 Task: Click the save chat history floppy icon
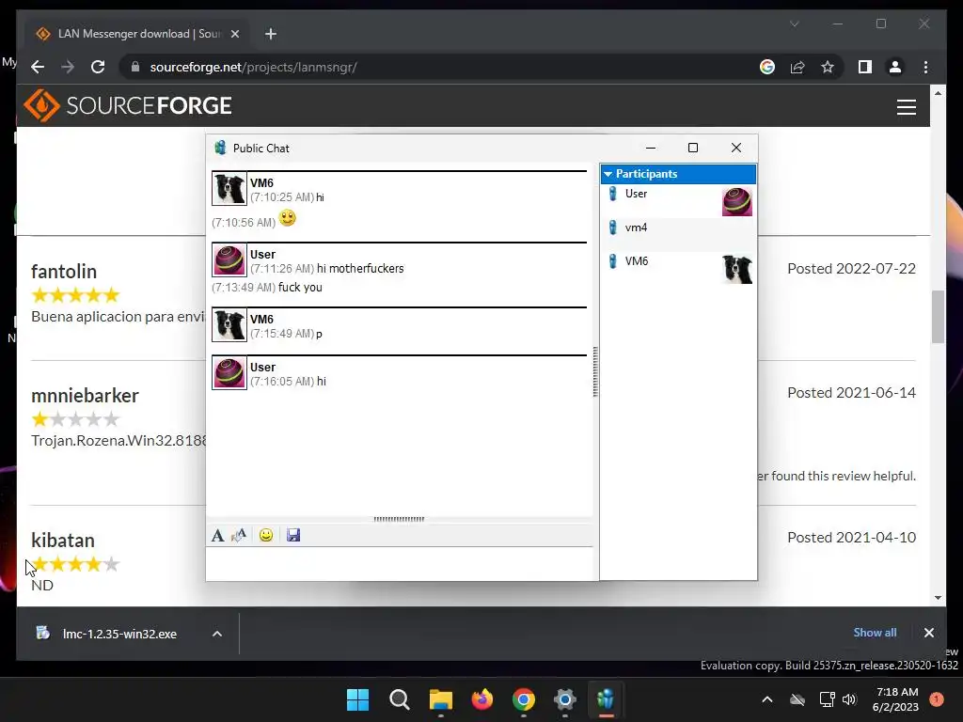[293, 535]
